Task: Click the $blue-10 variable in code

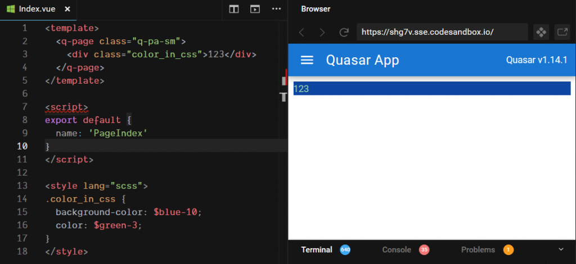Action: point(175,212)
